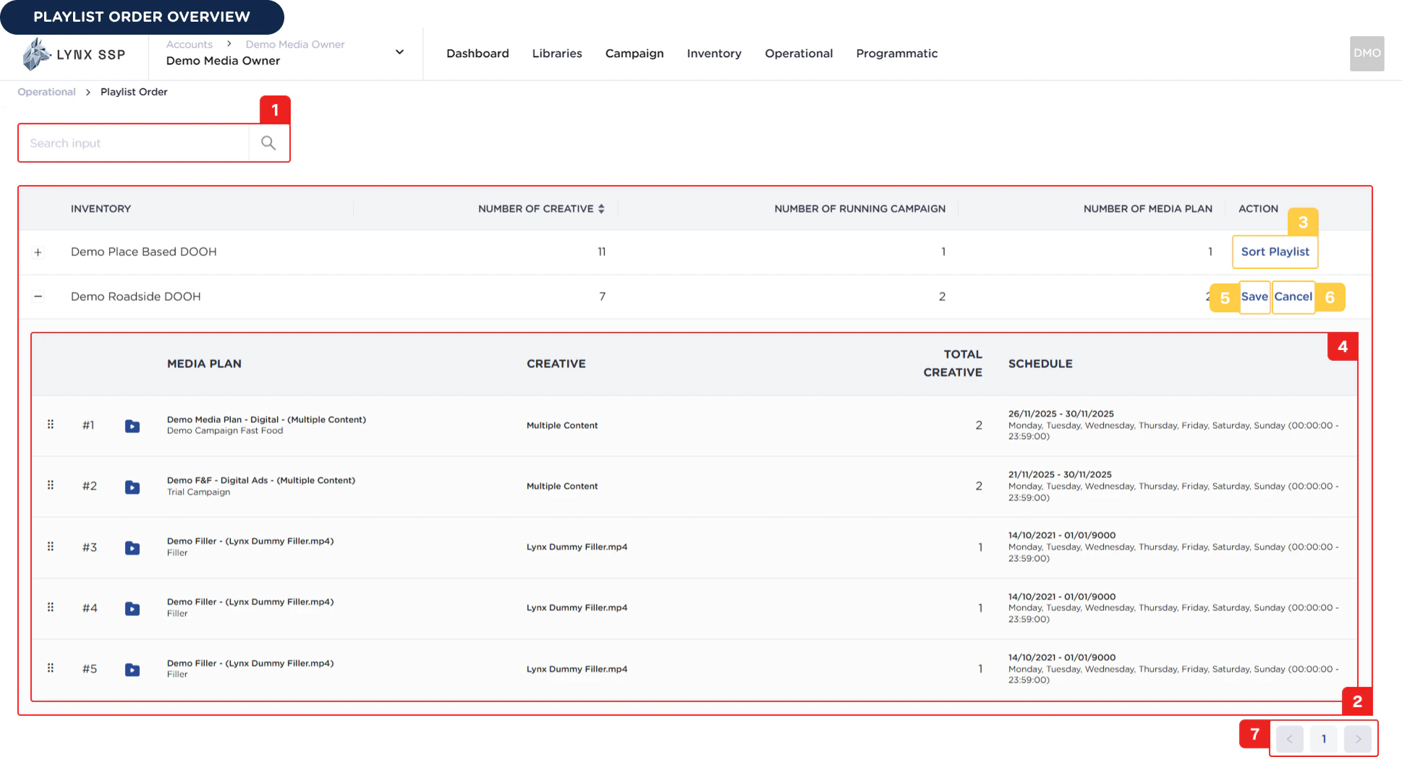The image size is (1402, 757).
Task: Click the 'Multiple Content' creative in row #1
Action: (562, 425)
